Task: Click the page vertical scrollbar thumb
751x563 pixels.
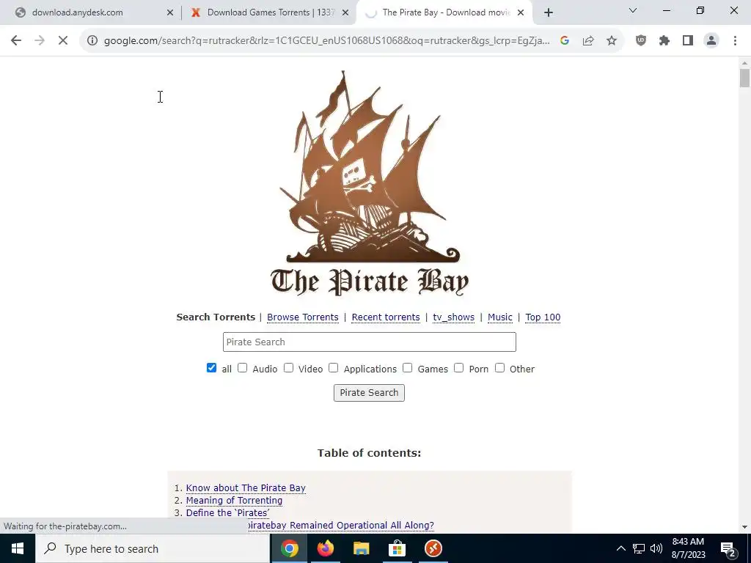Action: 744,78
